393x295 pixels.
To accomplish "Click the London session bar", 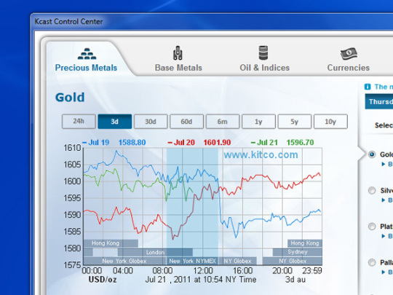I will pos(155,252).
